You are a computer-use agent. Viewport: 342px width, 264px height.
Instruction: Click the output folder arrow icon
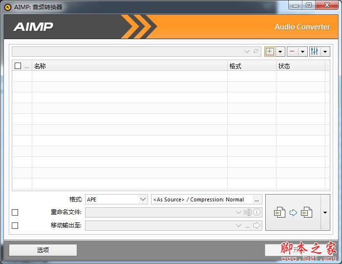click(257, 225)
